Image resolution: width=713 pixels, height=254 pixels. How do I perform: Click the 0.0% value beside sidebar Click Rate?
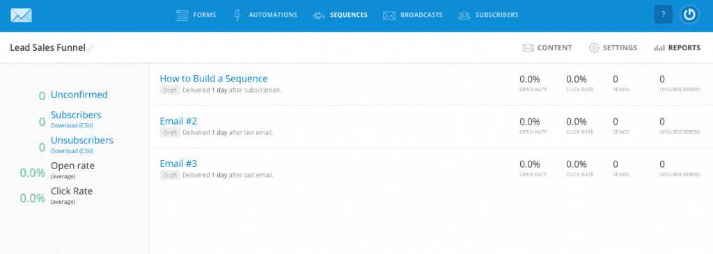click(32, 198)
